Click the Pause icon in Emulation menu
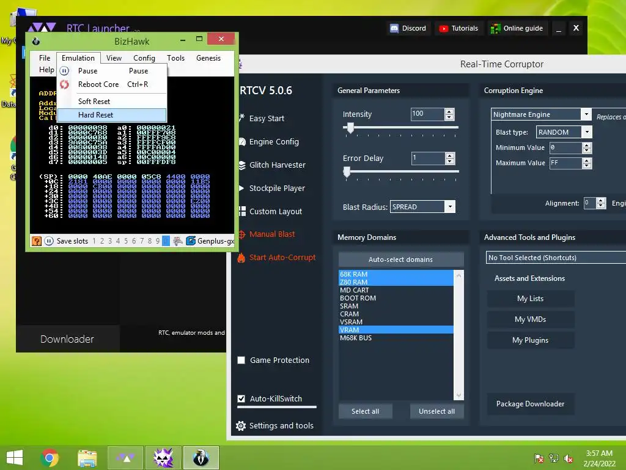626x470 pixels. point(64,71)
